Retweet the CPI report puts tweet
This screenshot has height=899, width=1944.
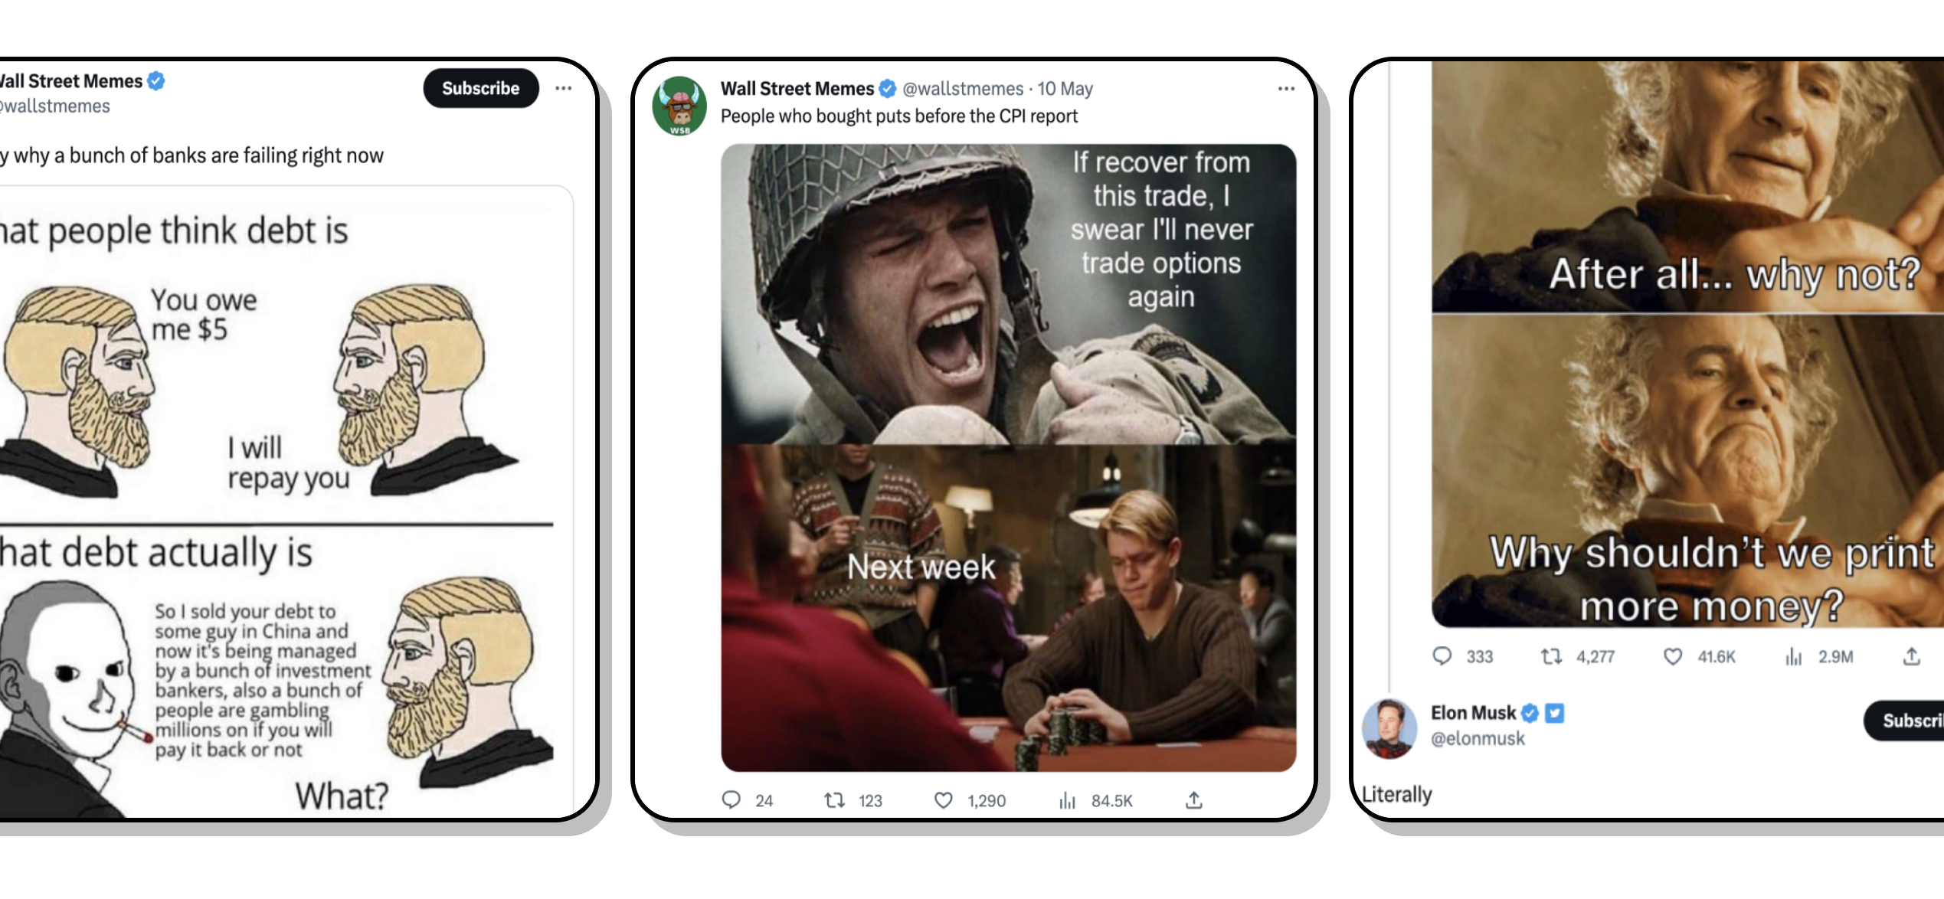(834, 800)
